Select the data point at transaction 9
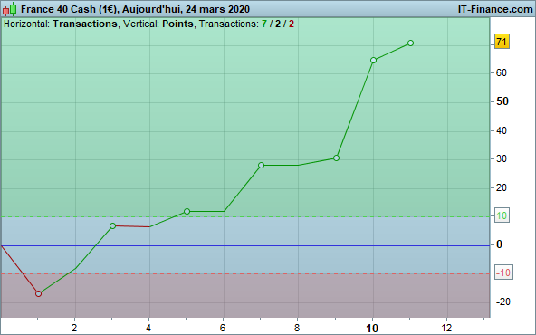The width and height of the screenshot is (536, 335). 336,158
